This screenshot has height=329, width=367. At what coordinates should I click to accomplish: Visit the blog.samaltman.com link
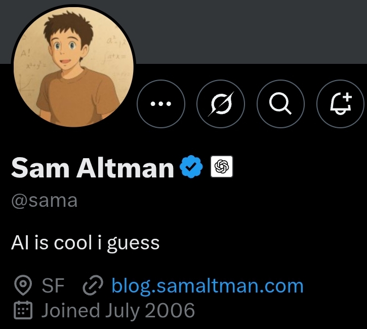click(207, 286)
